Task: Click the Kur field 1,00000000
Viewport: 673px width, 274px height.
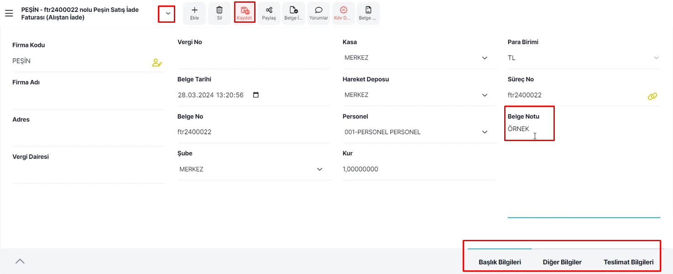Action: pos(418,169)
